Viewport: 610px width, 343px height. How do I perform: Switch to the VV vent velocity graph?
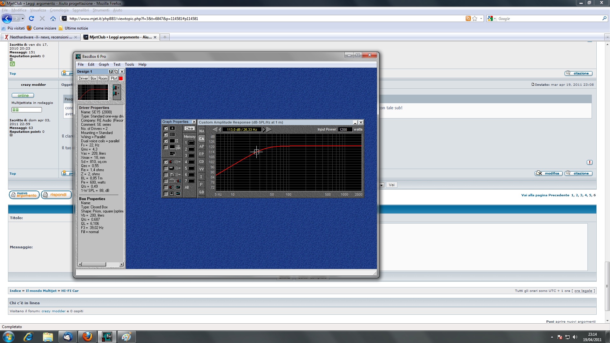click(202, 169)
